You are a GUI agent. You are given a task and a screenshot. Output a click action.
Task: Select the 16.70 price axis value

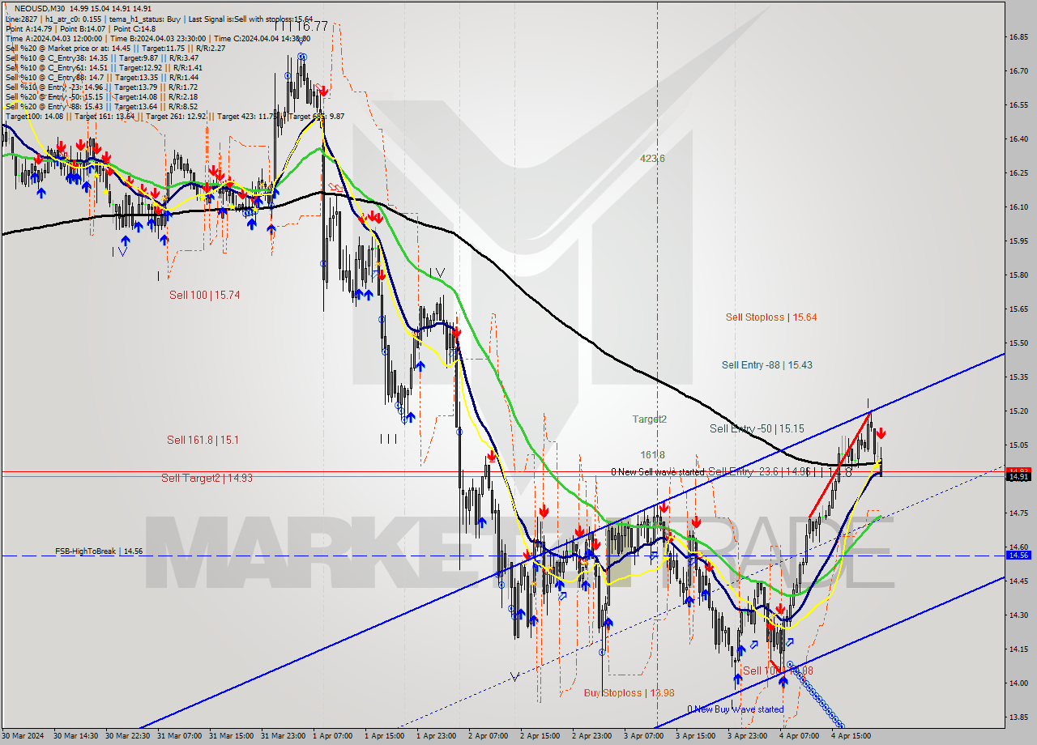pyautogui.click(x=1018, y=71)
